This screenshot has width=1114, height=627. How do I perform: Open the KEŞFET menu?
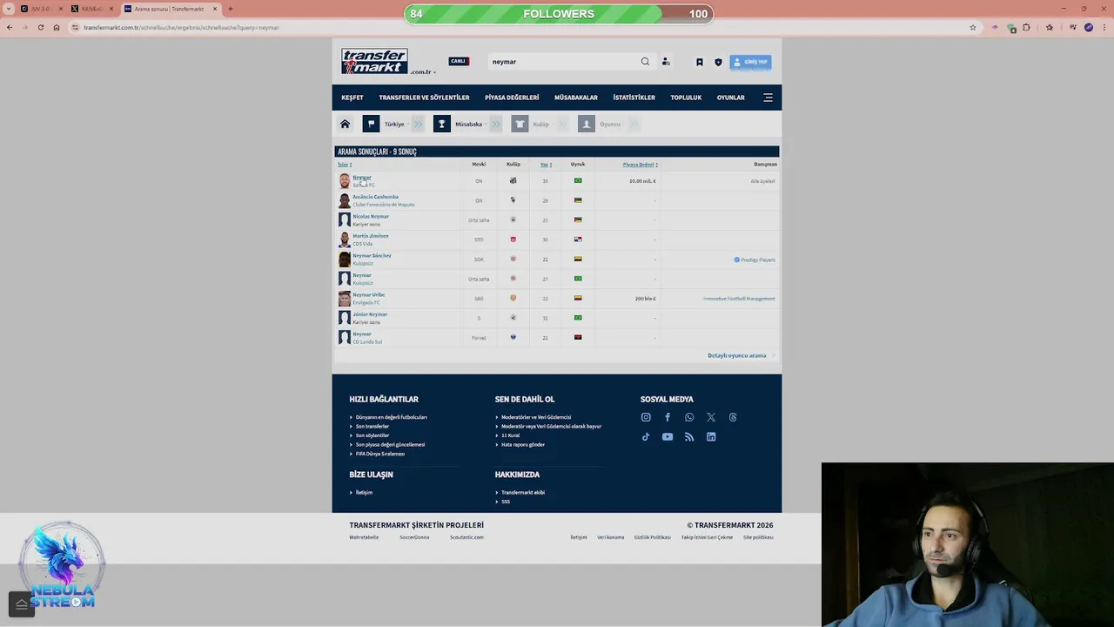point(352,98)
